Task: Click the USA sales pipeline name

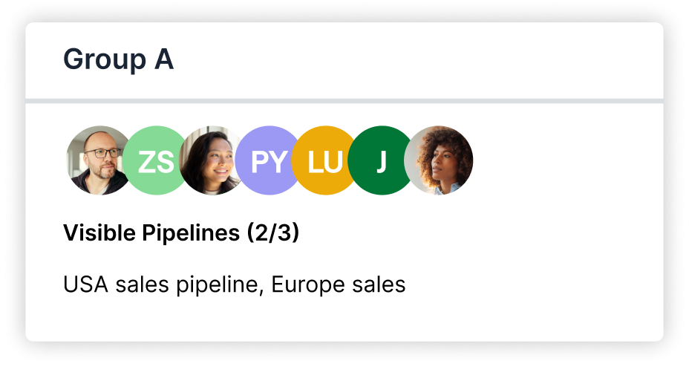Action: pyautogui.click(x=163, y=284)
